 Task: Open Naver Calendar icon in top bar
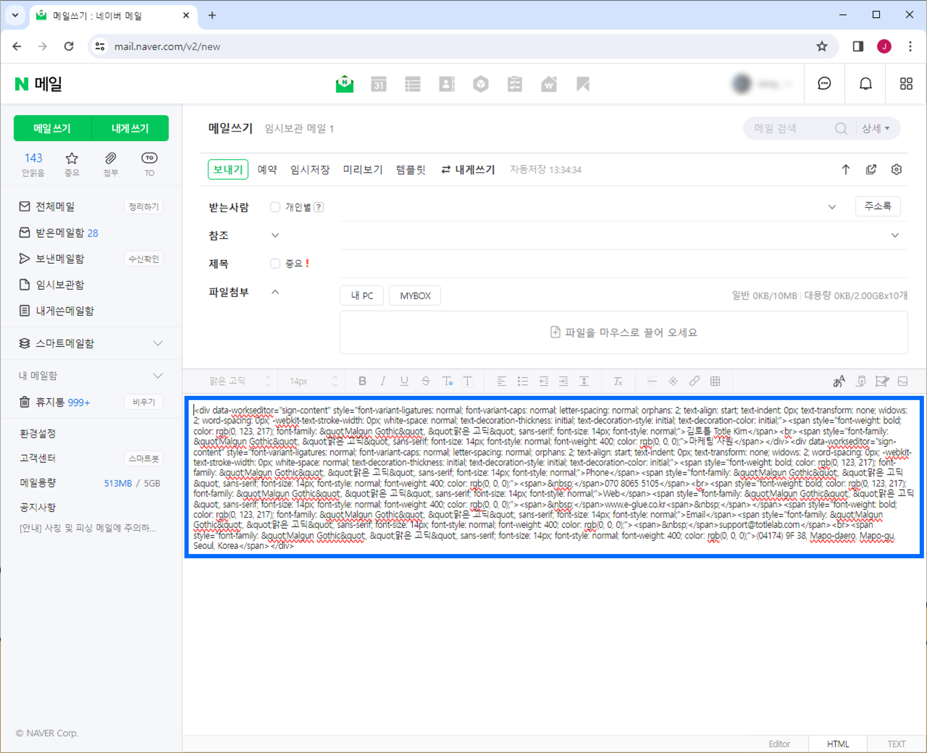pos(379,84)
